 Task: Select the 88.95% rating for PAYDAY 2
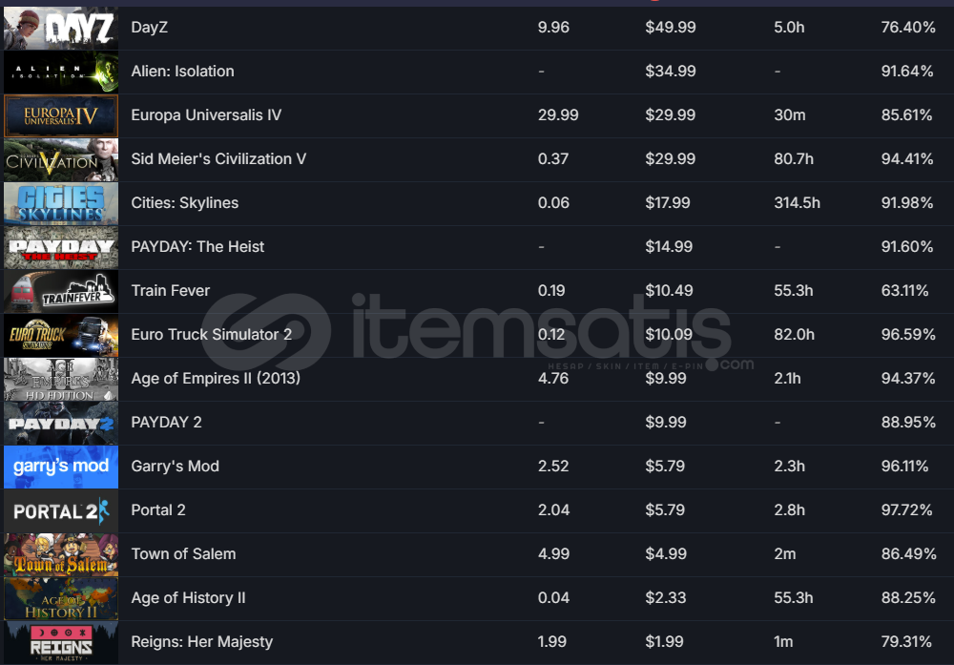pos(908,422)
